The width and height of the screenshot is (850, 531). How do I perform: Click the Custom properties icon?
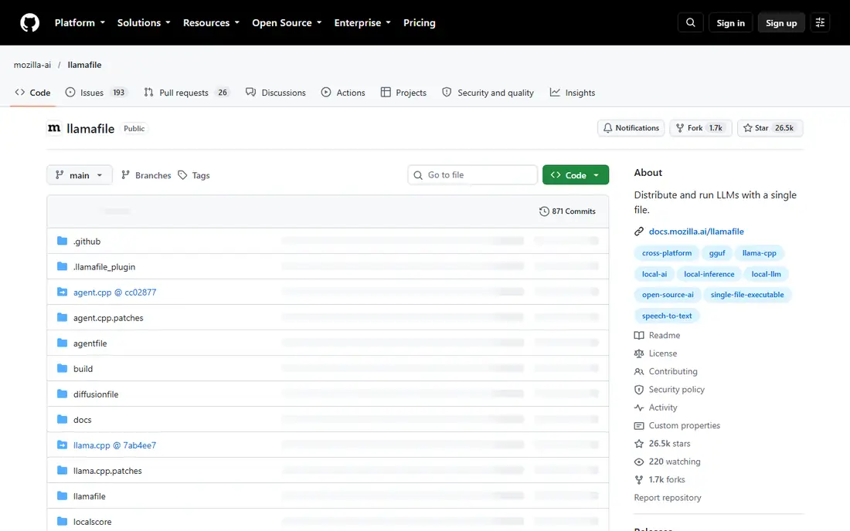(639, 425)
